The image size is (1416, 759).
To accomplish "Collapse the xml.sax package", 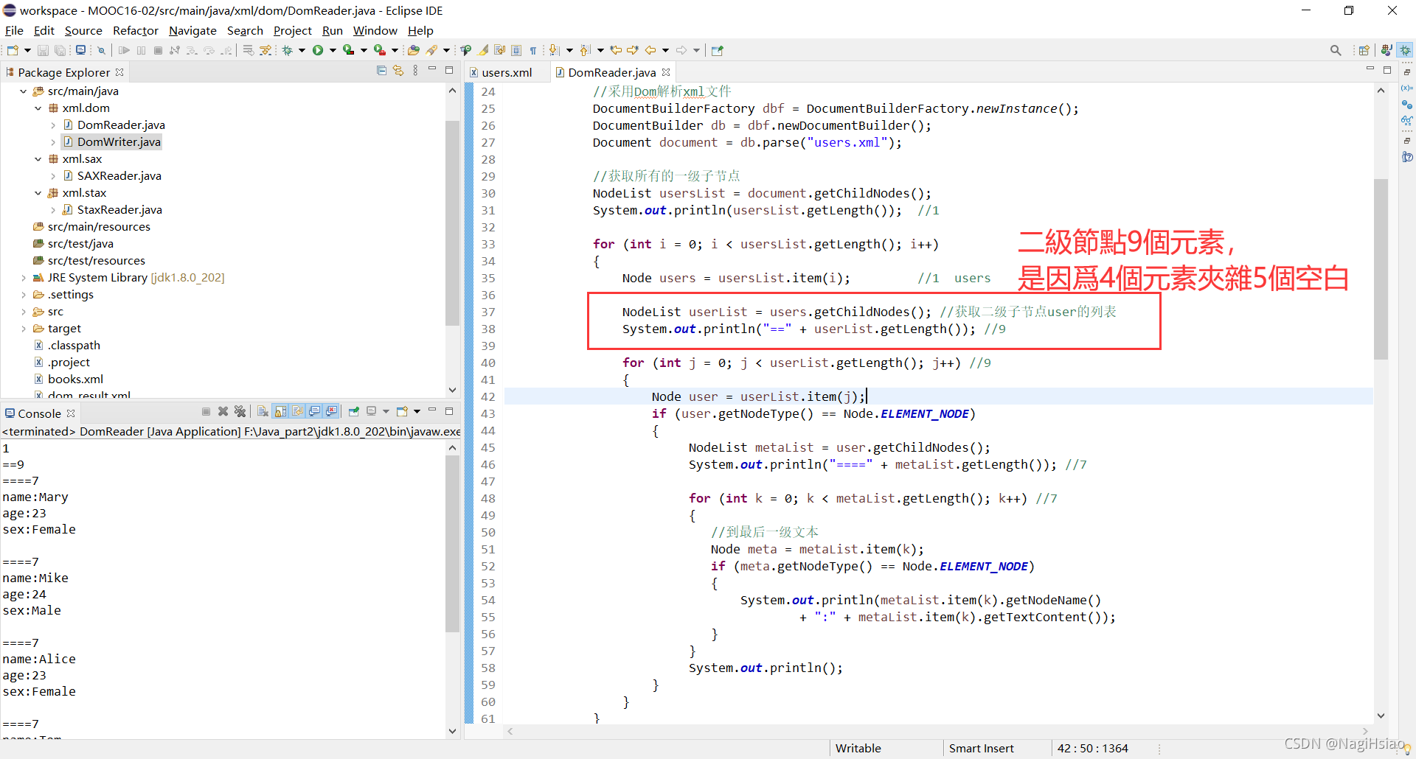I will coord(38,159).
